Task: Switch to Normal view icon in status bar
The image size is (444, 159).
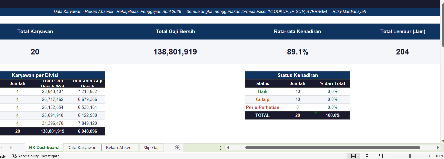Action: click(354, 156)
